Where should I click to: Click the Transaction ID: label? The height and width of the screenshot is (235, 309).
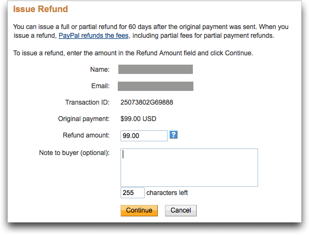coord(87,102)
